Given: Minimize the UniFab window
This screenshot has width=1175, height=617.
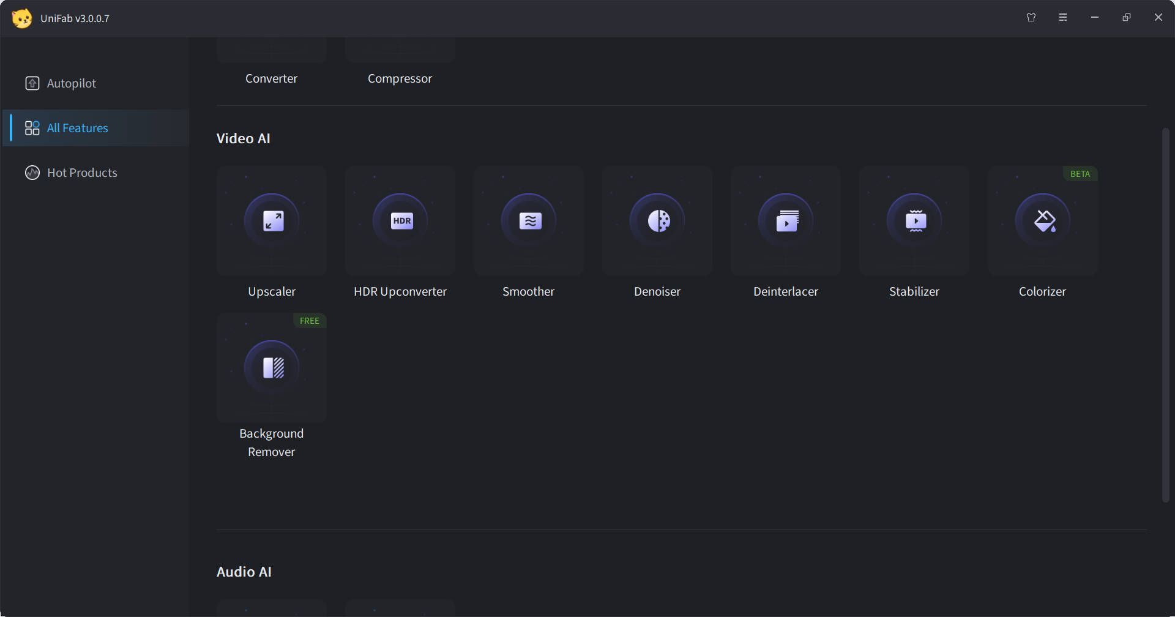Looking at the screenshot, I should pyautogui.click(x=1095, y=17).
